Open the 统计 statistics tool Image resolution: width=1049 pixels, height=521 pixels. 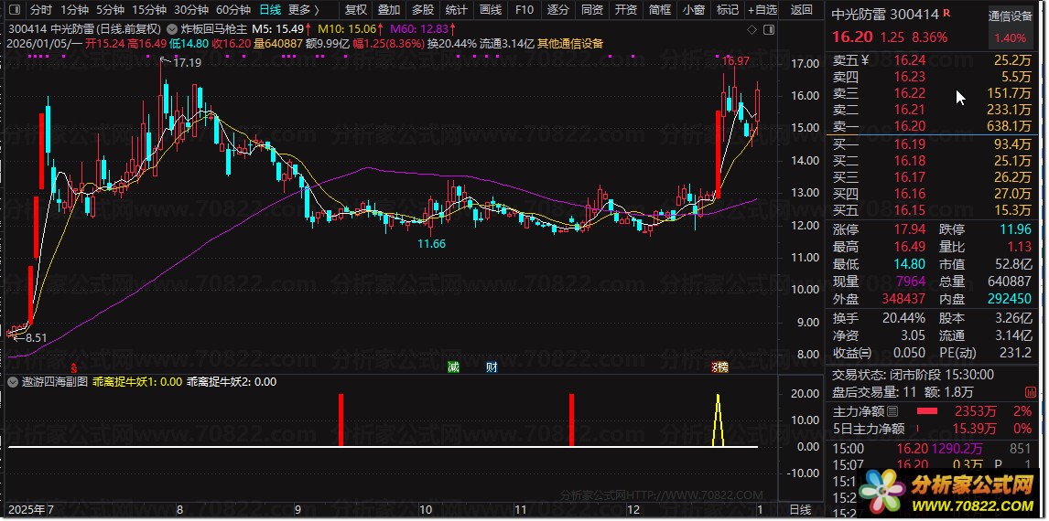click(x=457, y=10)
